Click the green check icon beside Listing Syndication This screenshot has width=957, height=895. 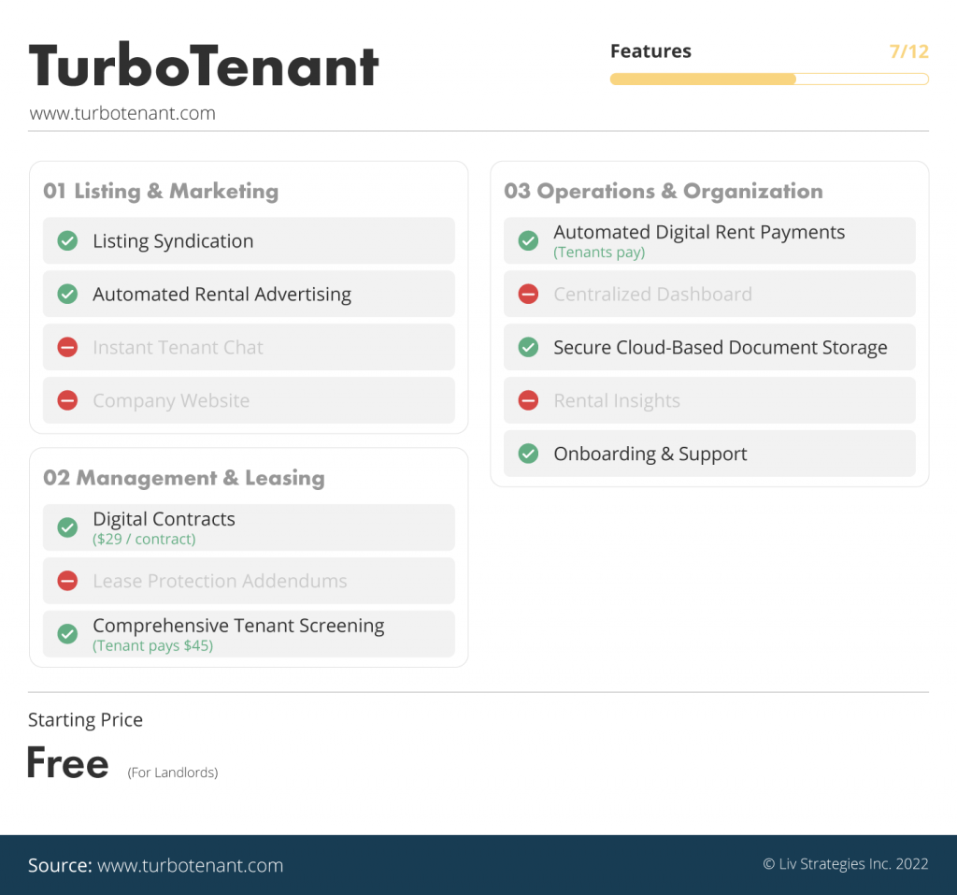[67, 240]
